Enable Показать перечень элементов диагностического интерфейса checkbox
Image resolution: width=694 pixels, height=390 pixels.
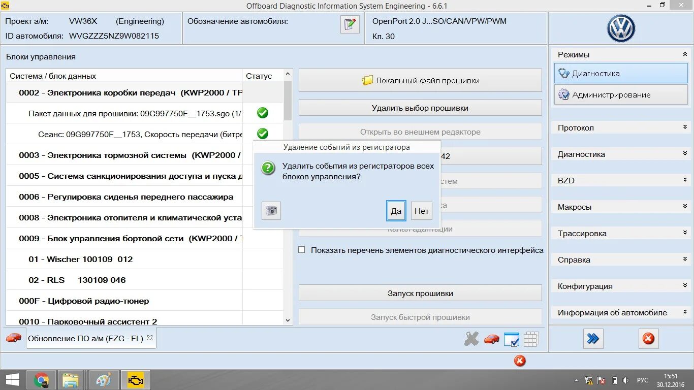302,250
